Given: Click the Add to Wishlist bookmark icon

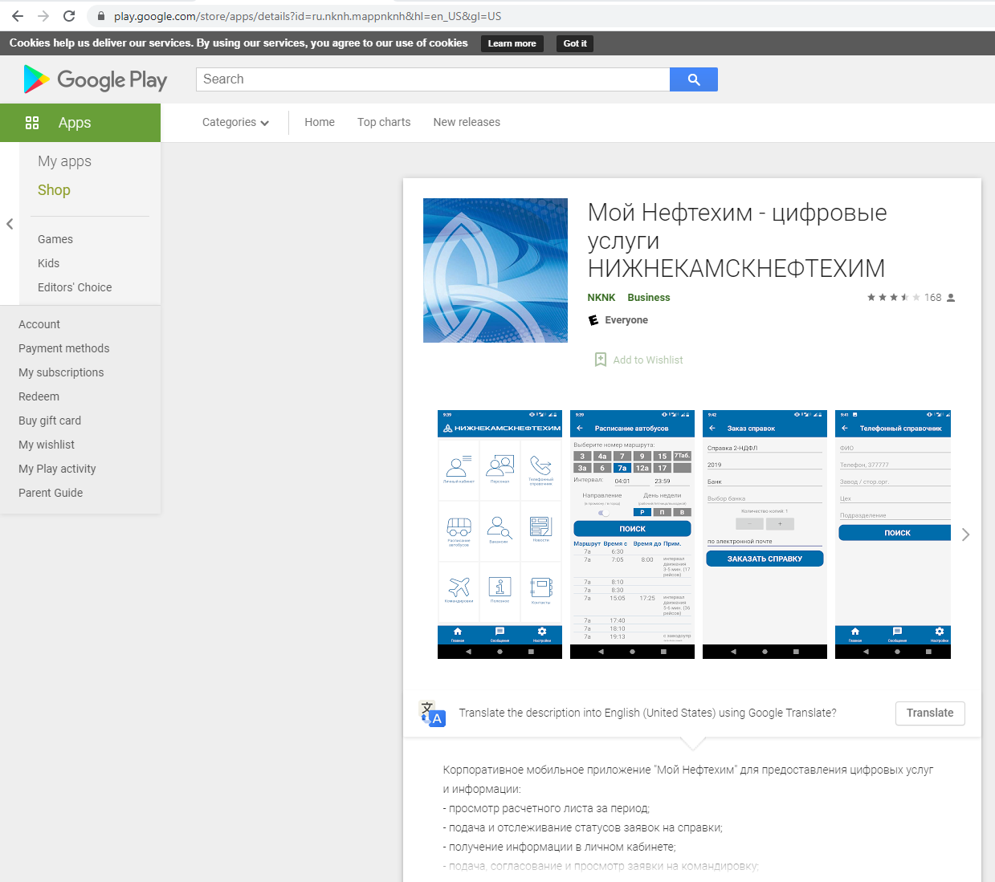Looking at the screenshot, I should [x=600, y=360].
